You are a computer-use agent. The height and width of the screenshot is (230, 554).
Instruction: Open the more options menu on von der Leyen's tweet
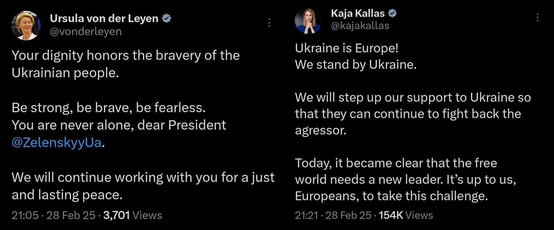pyautogui.click(x=269, y=23)
